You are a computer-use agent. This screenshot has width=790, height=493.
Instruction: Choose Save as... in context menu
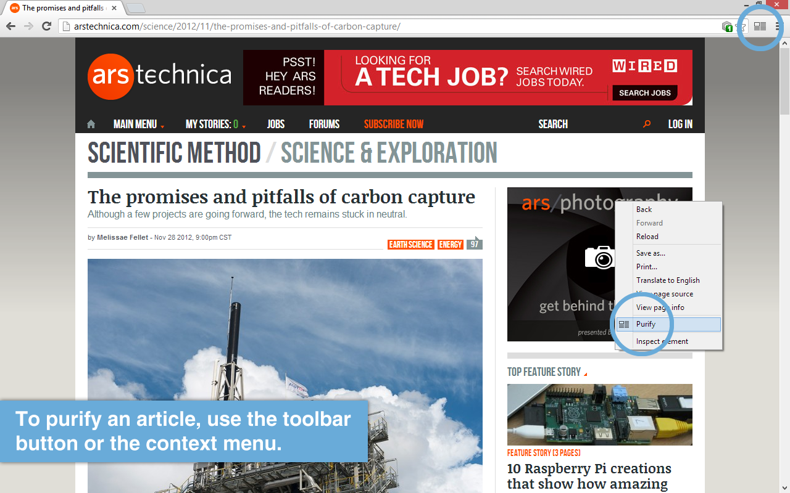[x=669, y=253]
